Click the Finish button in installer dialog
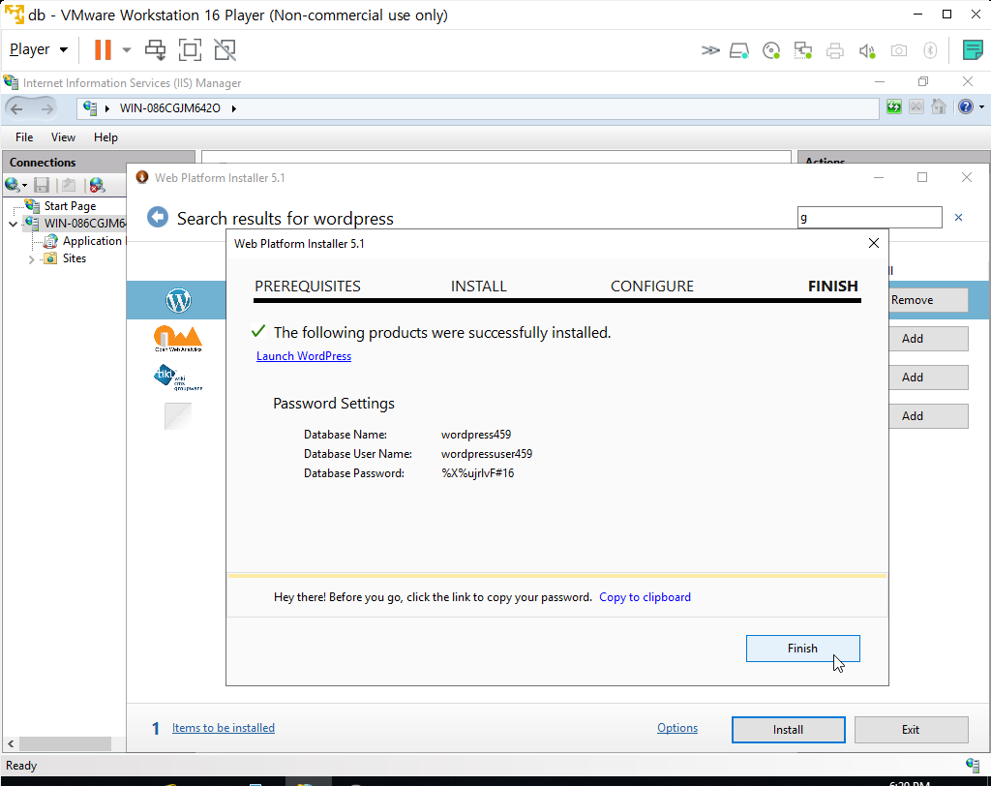This screenshot has height=786, width=991. 802,649
